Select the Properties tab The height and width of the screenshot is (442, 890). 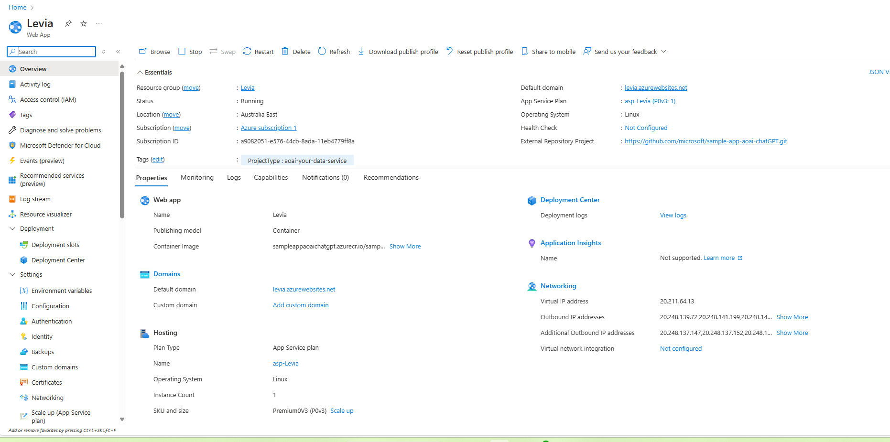pyautogui.click(x=152, y=178)
